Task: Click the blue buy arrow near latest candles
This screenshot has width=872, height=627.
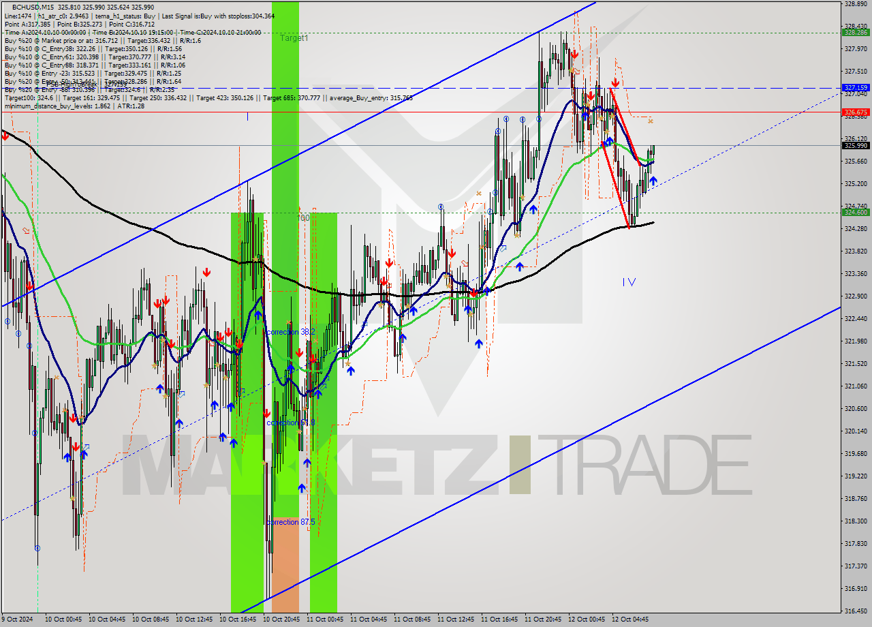Action: click(x=653, y=181)
